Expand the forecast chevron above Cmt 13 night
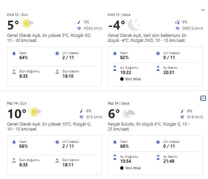Viewport: 208px width, 179px height. pos(203,10)
